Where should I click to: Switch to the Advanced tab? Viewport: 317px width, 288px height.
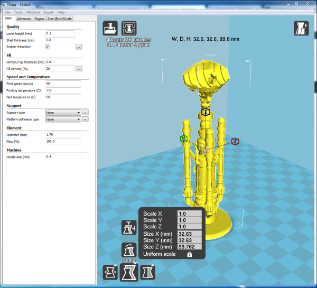click(24, 18)
